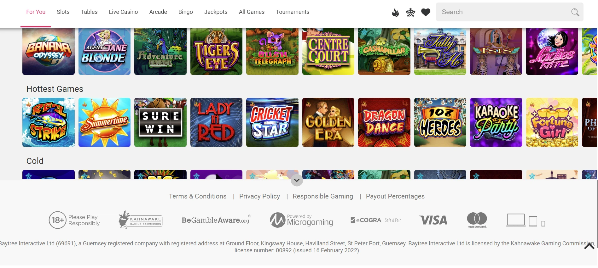This screenshot has height=268, width=598.
Task: Open the Tables tab
Action: [x=89, y=12]
